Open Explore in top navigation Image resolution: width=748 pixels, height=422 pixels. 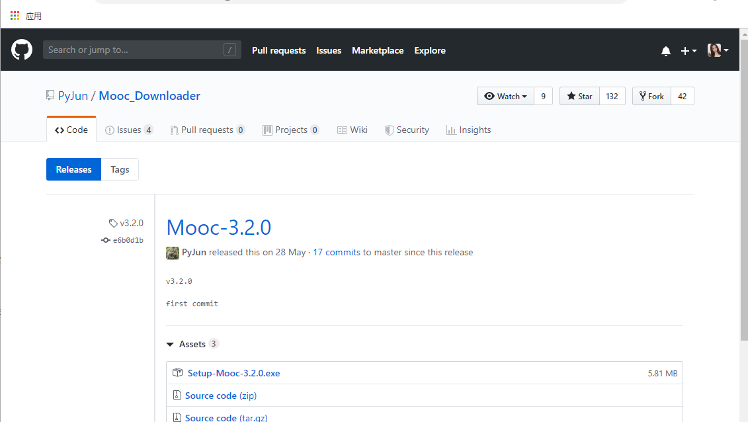coord(430,50)
